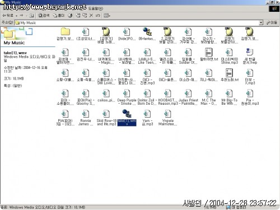The image size is (280, 210).
Task: Select the selected take[1].wmv video file
Action: pos(127,118)
